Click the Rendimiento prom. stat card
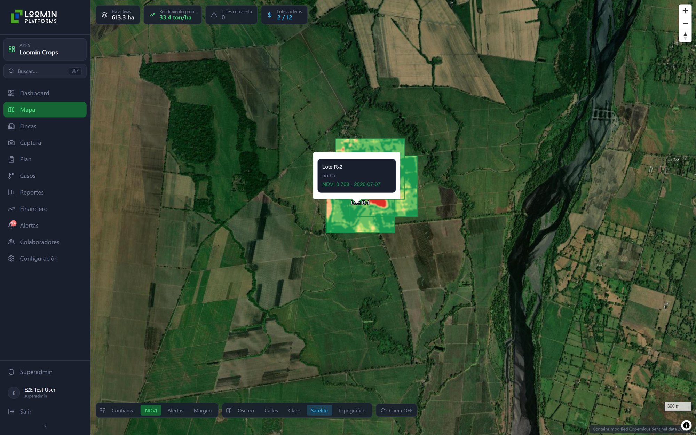 pos(173,15)
